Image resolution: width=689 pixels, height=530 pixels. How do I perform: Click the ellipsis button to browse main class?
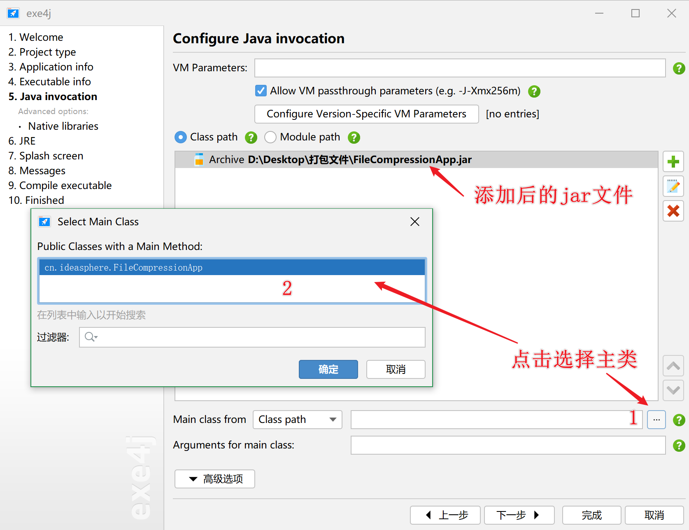tap(656, 420)
